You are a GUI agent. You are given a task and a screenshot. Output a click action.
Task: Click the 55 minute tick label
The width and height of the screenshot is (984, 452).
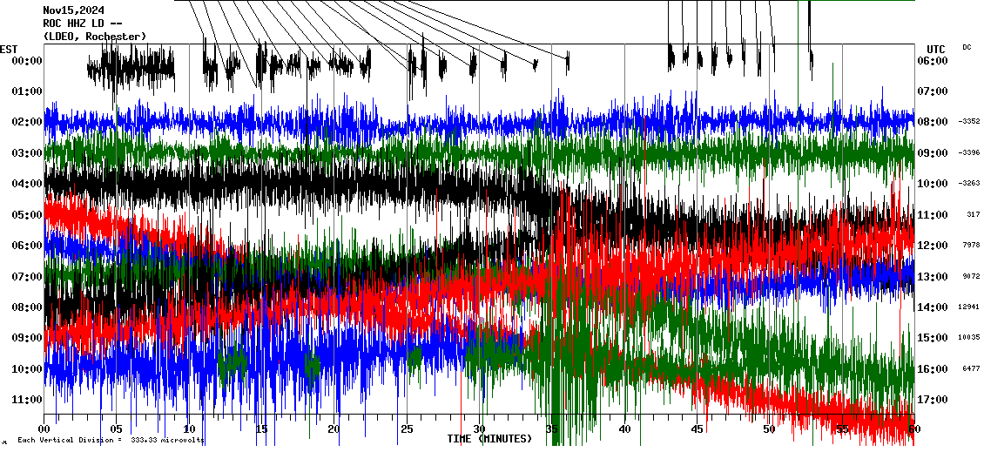click(842, 429)
